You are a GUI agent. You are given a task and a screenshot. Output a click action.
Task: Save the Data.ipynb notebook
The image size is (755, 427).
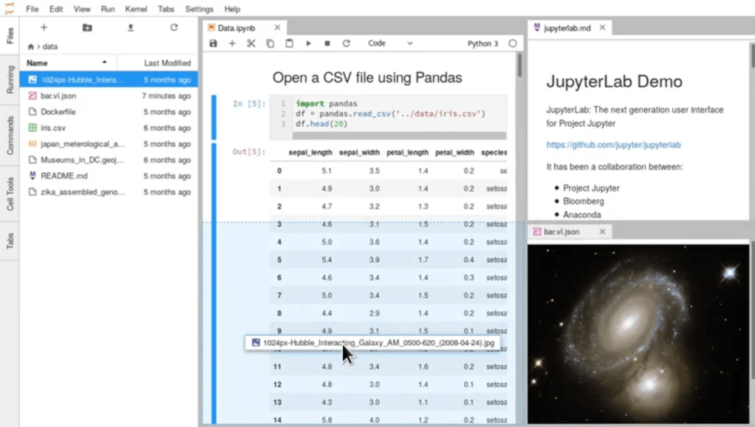point(213,43)
